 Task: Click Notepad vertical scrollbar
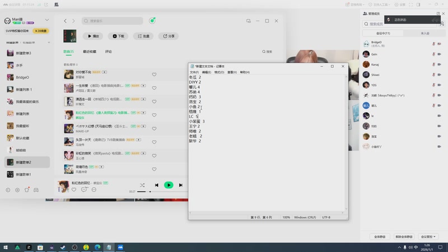346,143
